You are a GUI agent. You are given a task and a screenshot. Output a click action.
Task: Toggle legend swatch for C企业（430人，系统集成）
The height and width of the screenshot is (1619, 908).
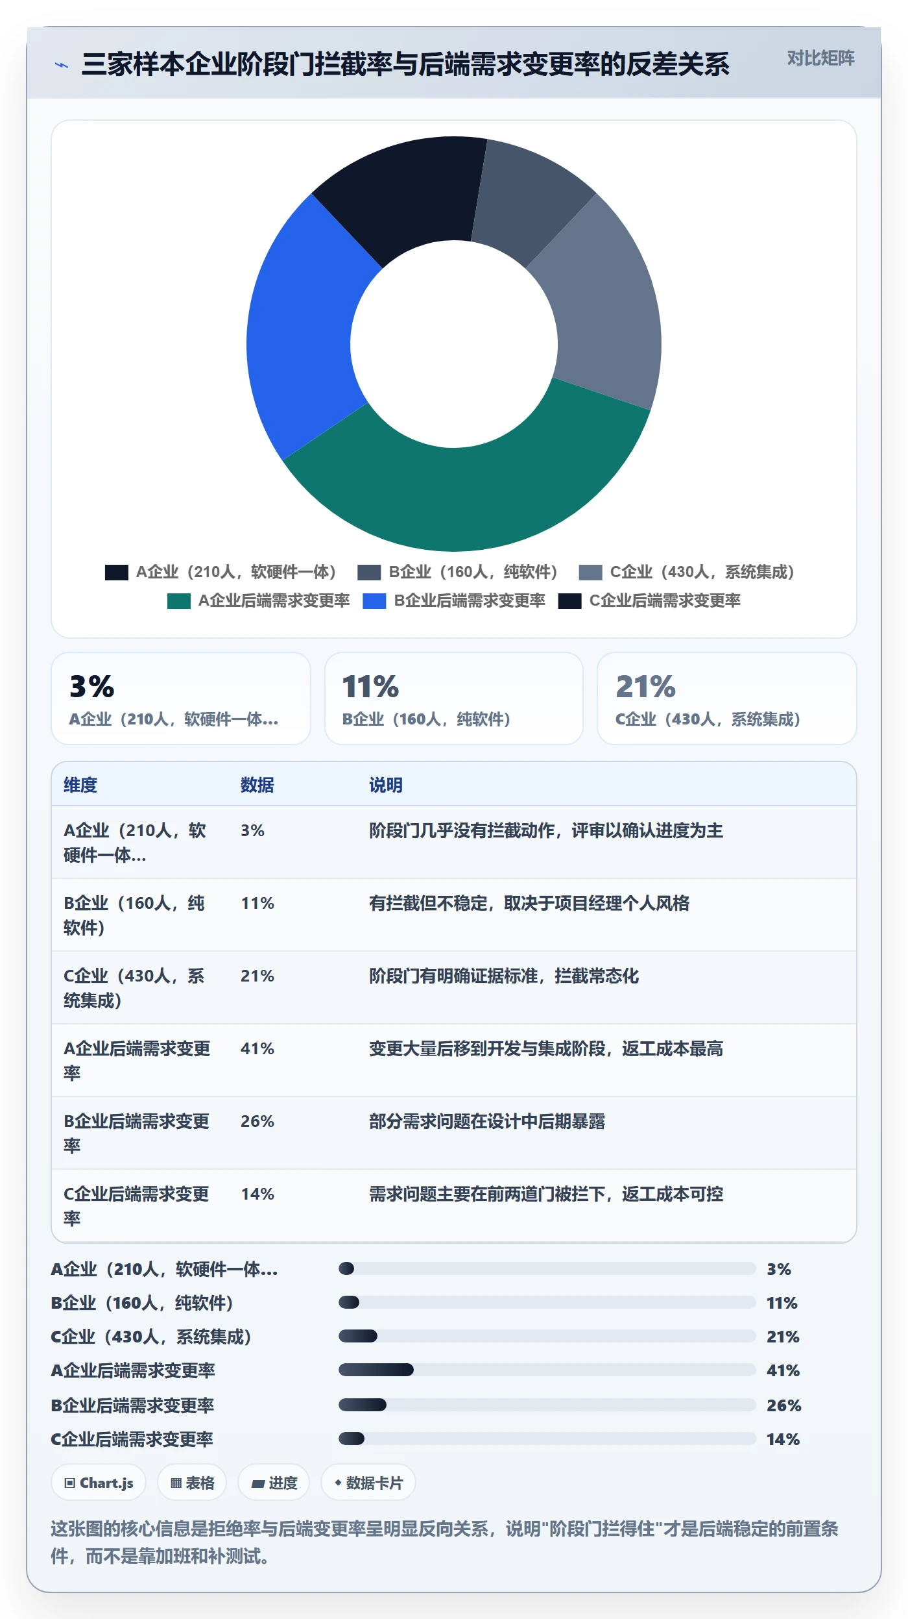[x=590, y=573]
